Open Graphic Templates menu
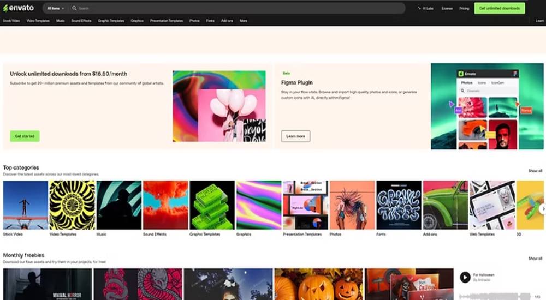This screenshot has height=300, width=546. click(x=111, y=21)
